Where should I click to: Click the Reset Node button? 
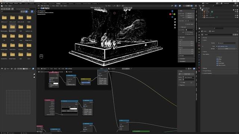click(187, 74)
